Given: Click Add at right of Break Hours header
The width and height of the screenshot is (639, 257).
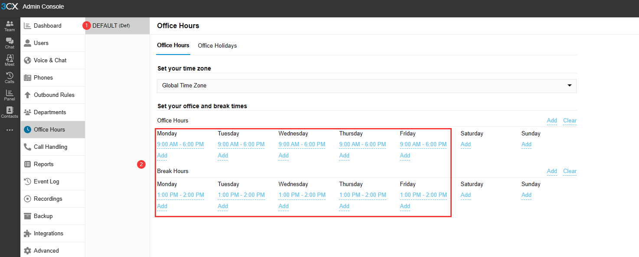Looking at the screenshot, I should click(x=552, y=171).
